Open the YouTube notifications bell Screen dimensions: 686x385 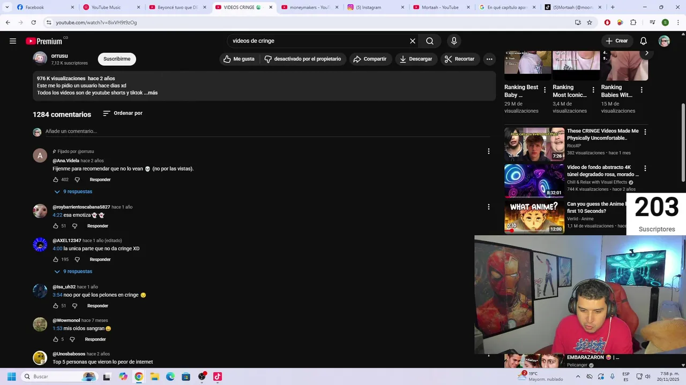pos(644,41)
